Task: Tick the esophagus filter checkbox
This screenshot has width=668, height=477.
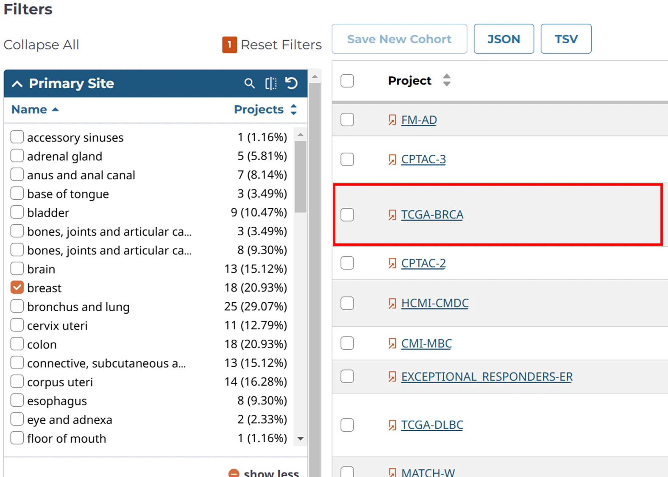Action: pos(17,400)
